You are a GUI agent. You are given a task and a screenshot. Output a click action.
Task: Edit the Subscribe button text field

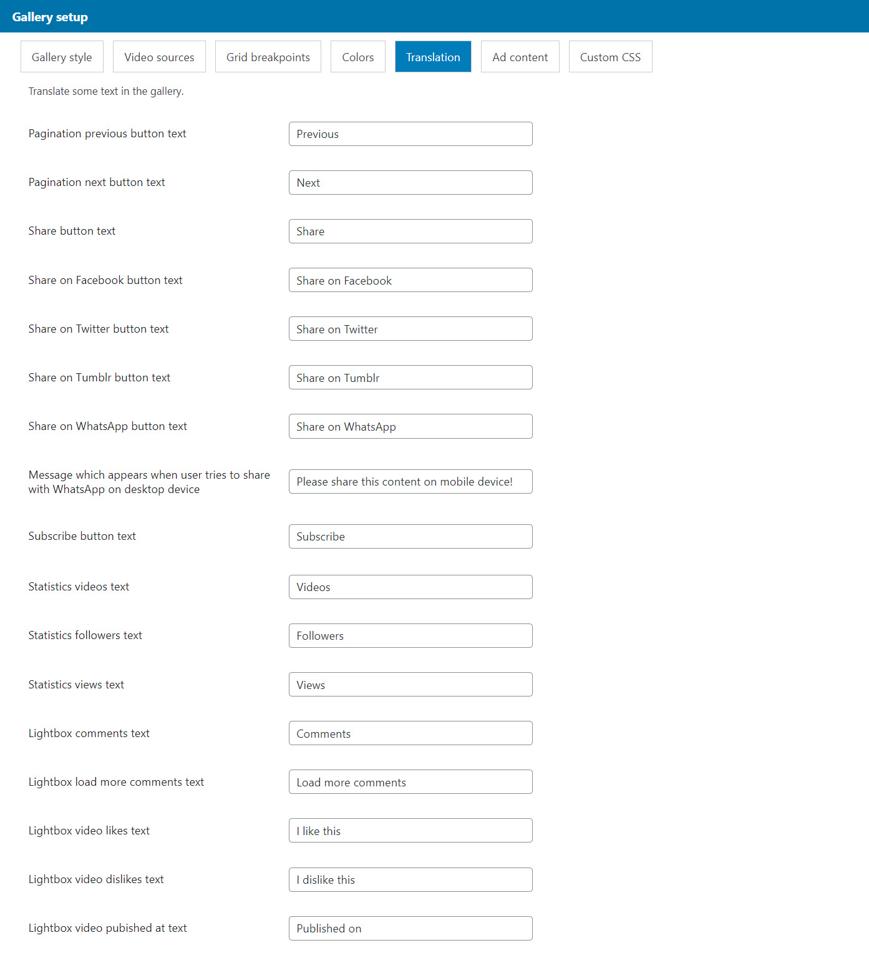tap(410, 537)
